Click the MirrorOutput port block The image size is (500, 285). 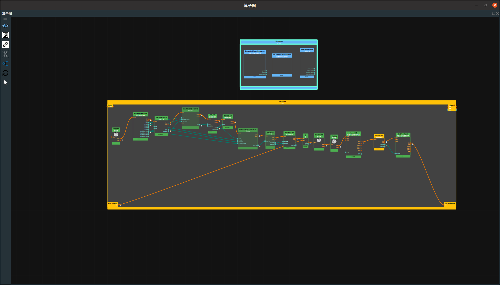click(450, 204)
